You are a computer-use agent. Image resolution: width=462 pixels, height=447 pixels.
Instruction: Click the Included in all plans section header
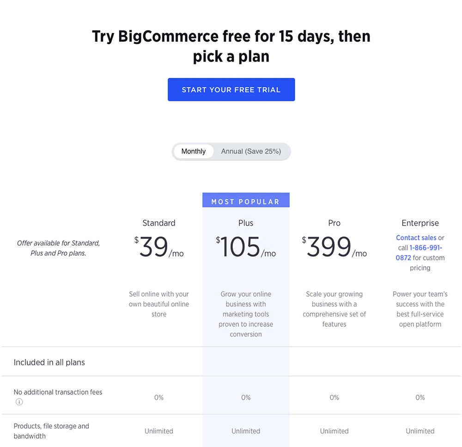(x=49, y=362)
